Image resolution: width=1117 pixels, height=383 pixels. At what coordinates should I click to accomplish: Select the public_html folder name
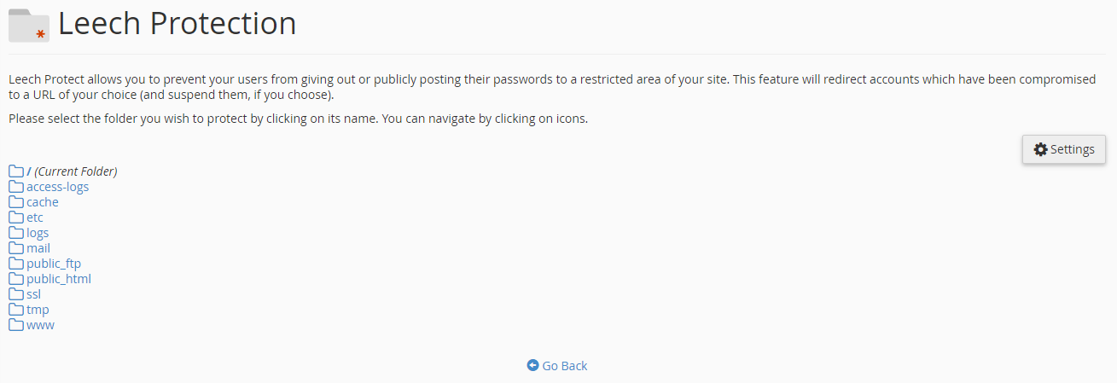pyautogui.click(x=59, y=279)
